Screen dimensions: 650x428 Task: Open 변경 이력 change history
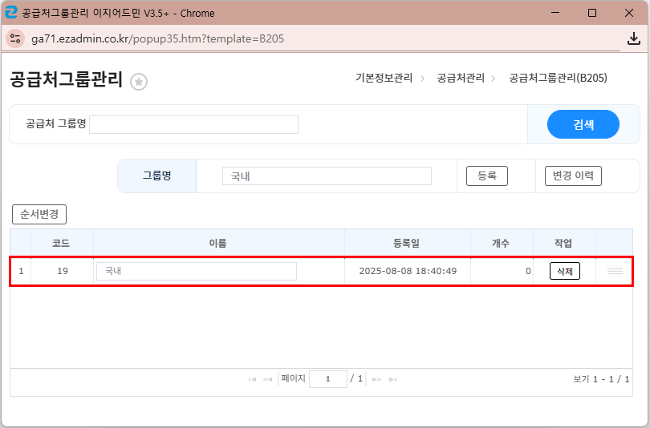(573, 176)
